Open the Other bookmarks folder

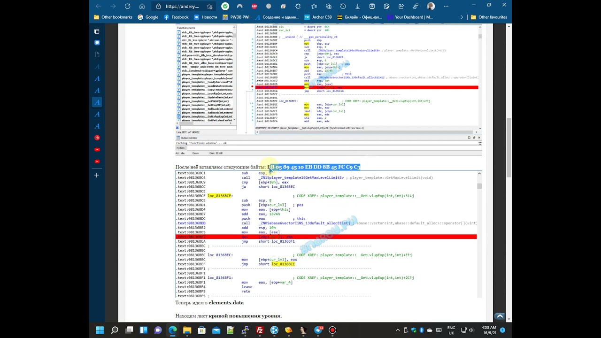(113, 17)
